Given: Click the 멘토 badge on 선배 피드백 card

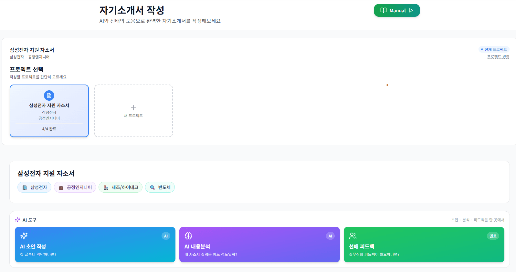Looking at the screenshot, I should (493, 236).
